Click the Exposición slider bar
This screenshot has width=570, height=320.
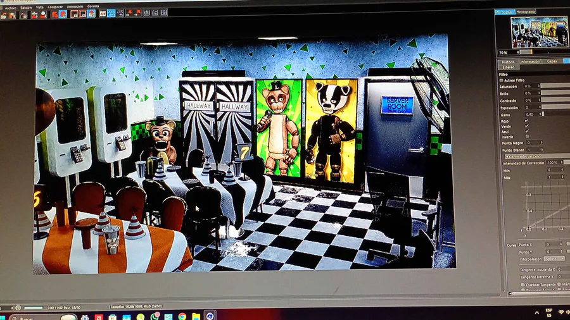(556, 107)
